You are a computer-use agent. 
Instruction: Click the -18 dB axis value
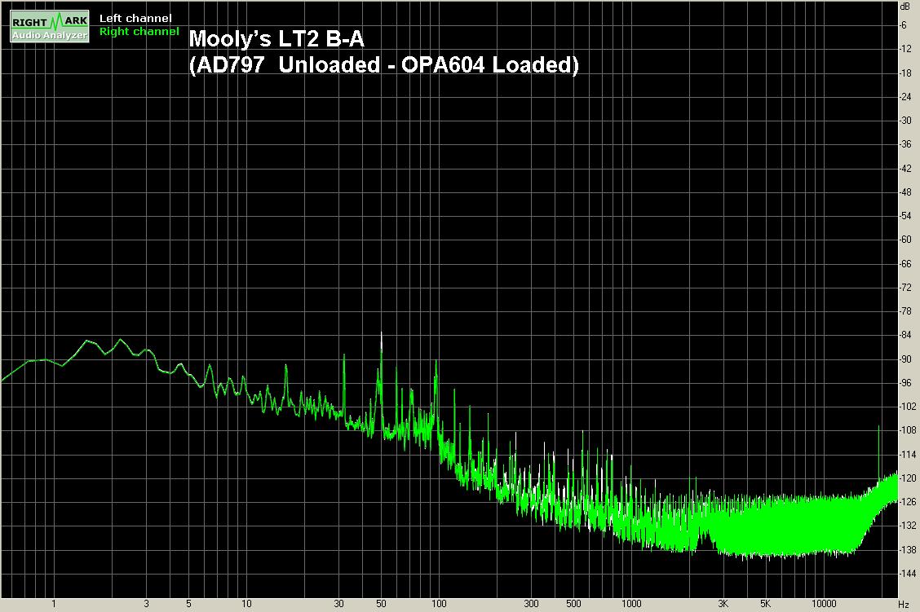(x=905, y=73)
